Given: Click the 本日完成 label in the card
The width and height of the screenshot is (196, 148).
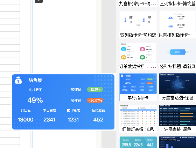Looking at the screenshot, I should click(x=49, y=110).
